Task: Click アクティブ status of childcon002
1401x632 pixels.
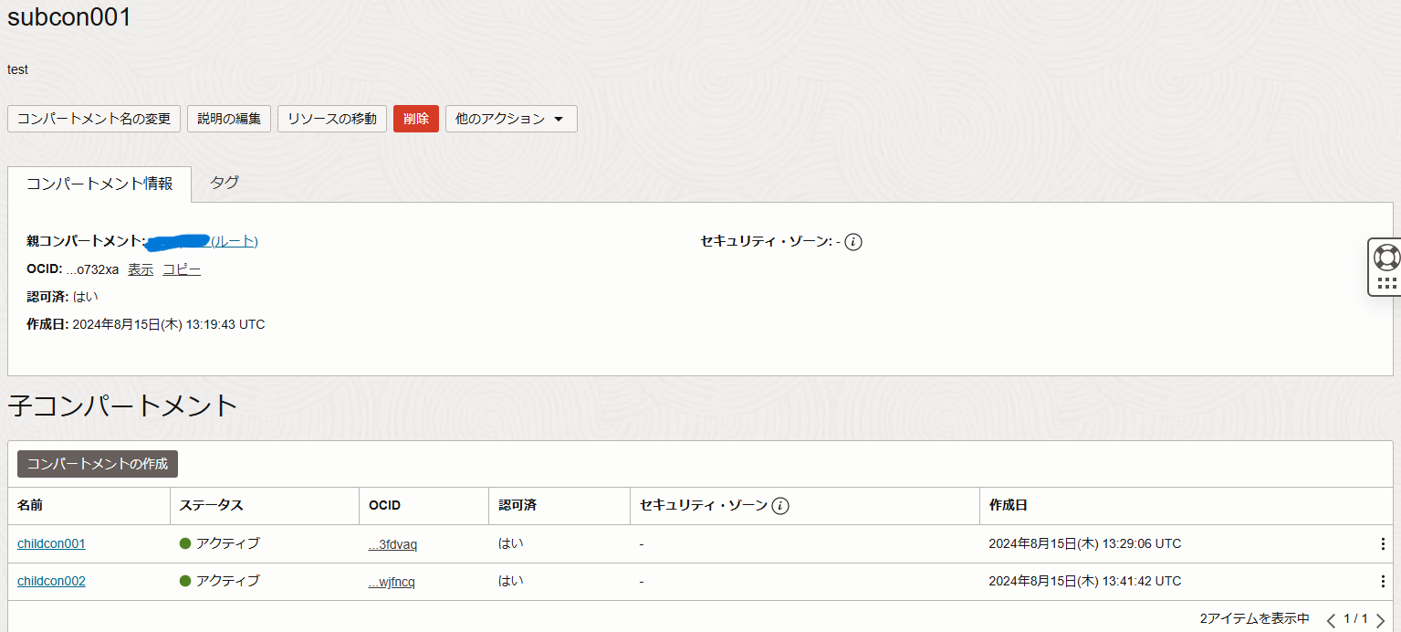Action: [x=220, y=581]
